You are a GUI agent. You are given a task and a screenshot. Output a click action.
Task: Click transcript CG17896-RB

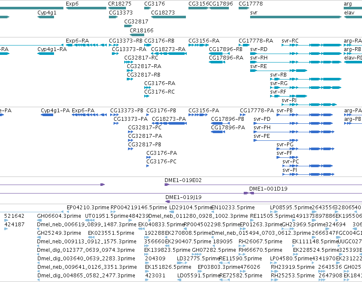219,54
